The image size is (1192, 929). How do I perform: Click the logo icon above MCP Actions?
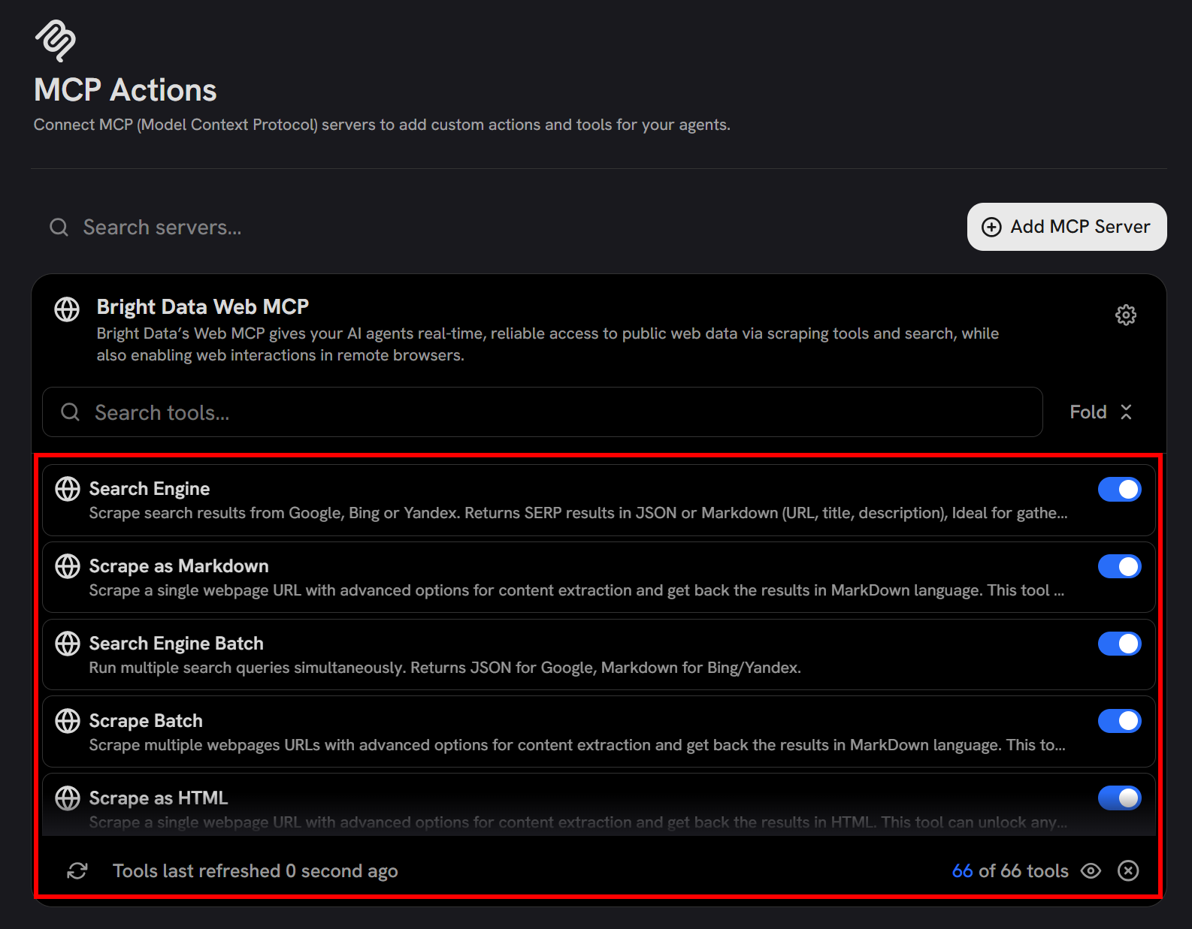coord(56,40)
